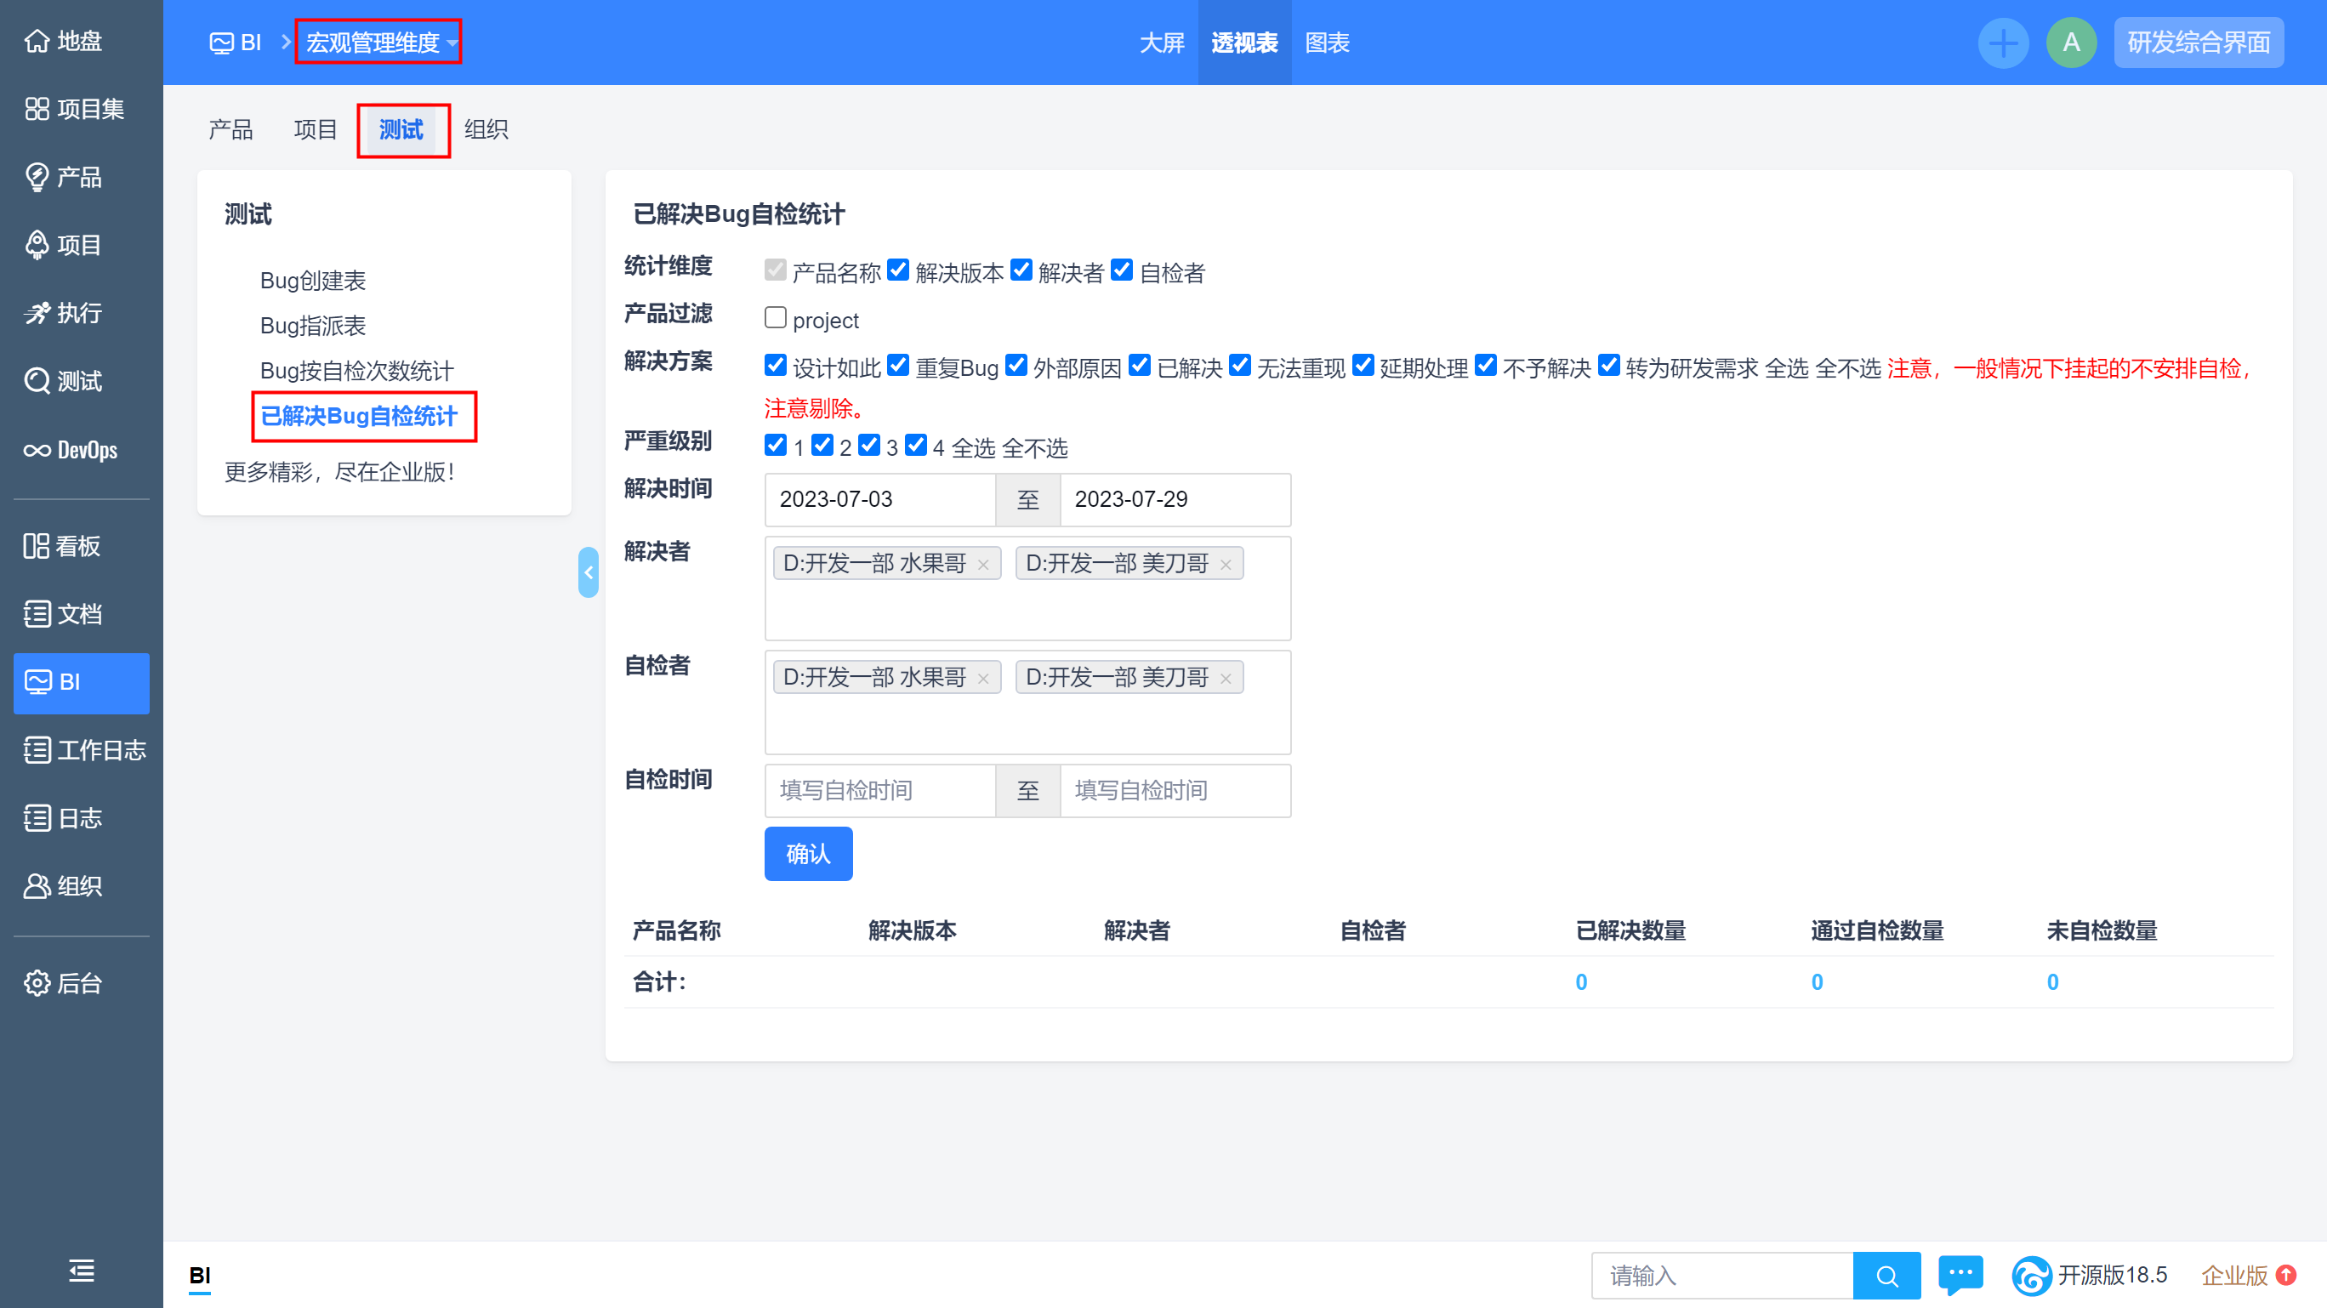The width and height of the screenshot is (2327, 1308).
Task: Open the 文档 sidebar icon
Action: (x=36, y=614)
